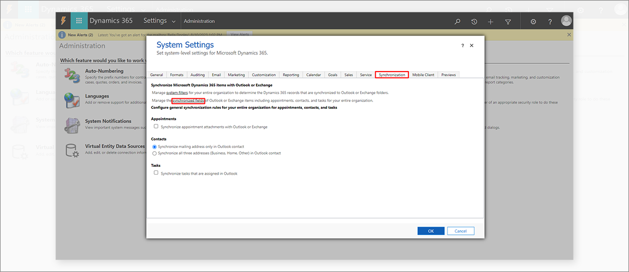Click the help question mark in System Settings dialog

pos(462,46)
